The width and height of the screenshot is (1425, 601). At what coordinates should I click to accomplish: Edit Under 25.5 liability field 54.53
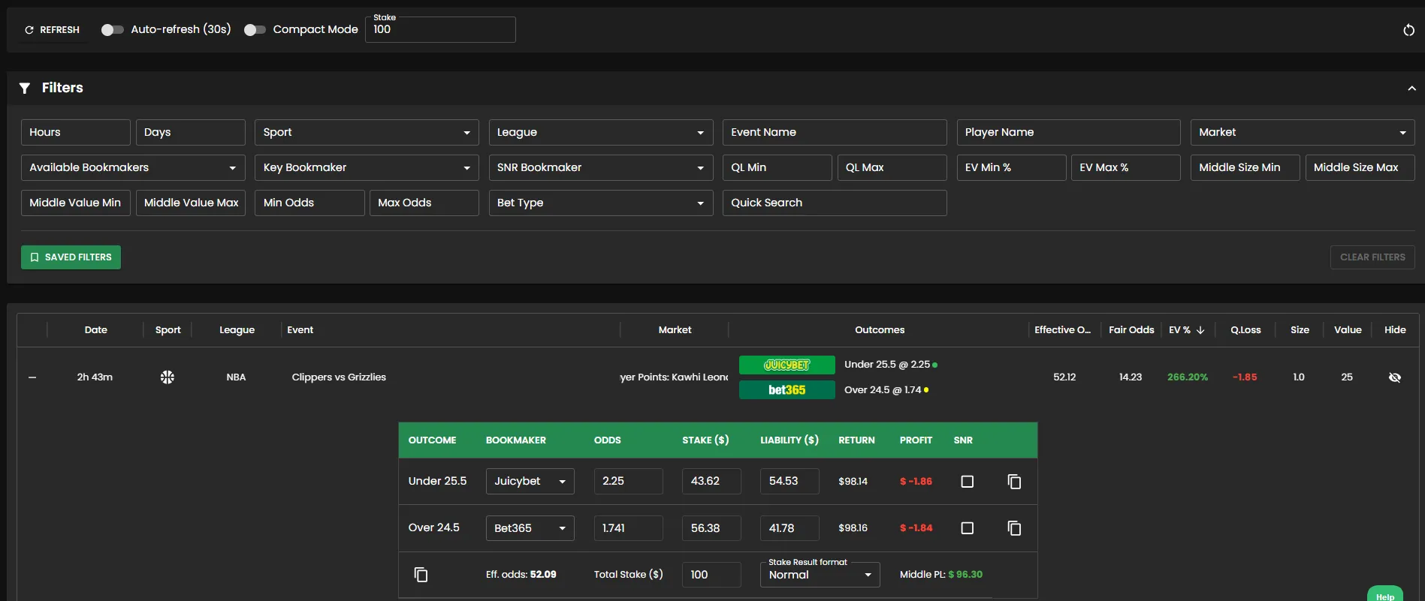(789, 481)
